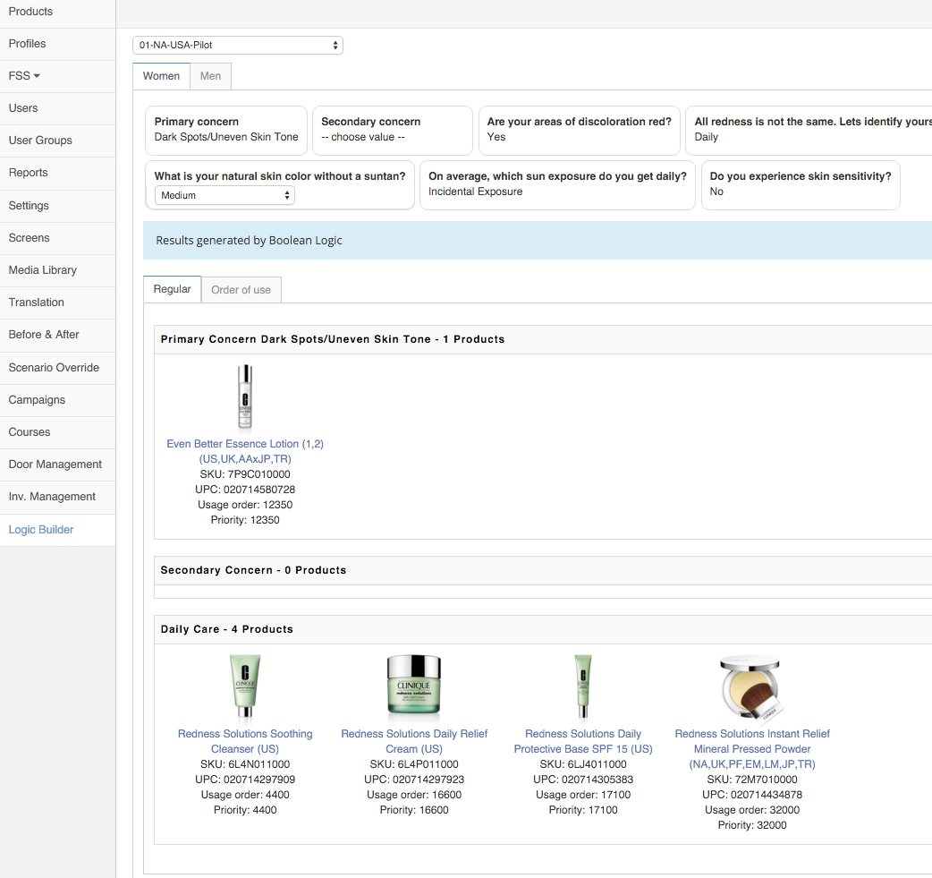932x878 pixels.
Task: Click the text SKU: 6L4N011000
Action: click(245, 763)
